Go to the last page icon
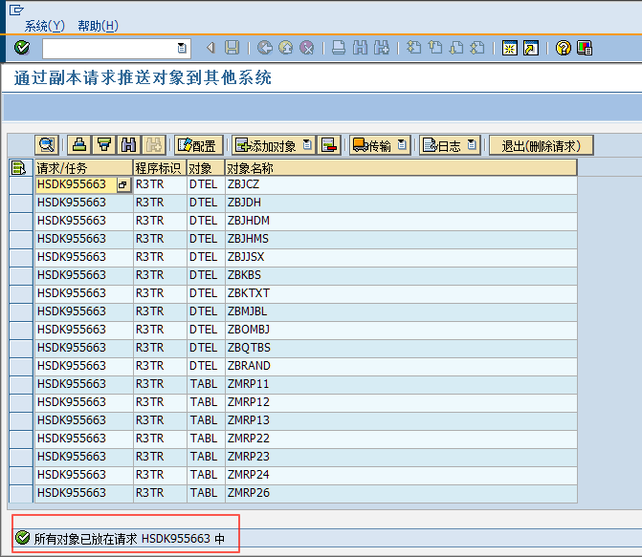 (x=477, y=48)
